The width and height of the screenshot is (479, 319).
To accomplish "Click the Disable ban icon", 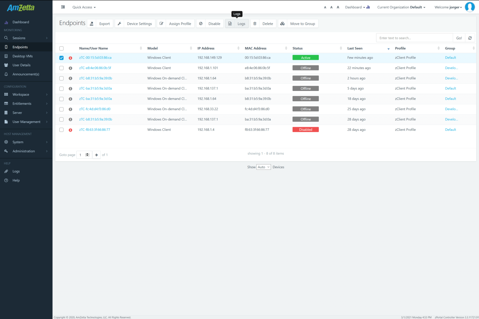I will pyautogui.click(x=201, y=23).
